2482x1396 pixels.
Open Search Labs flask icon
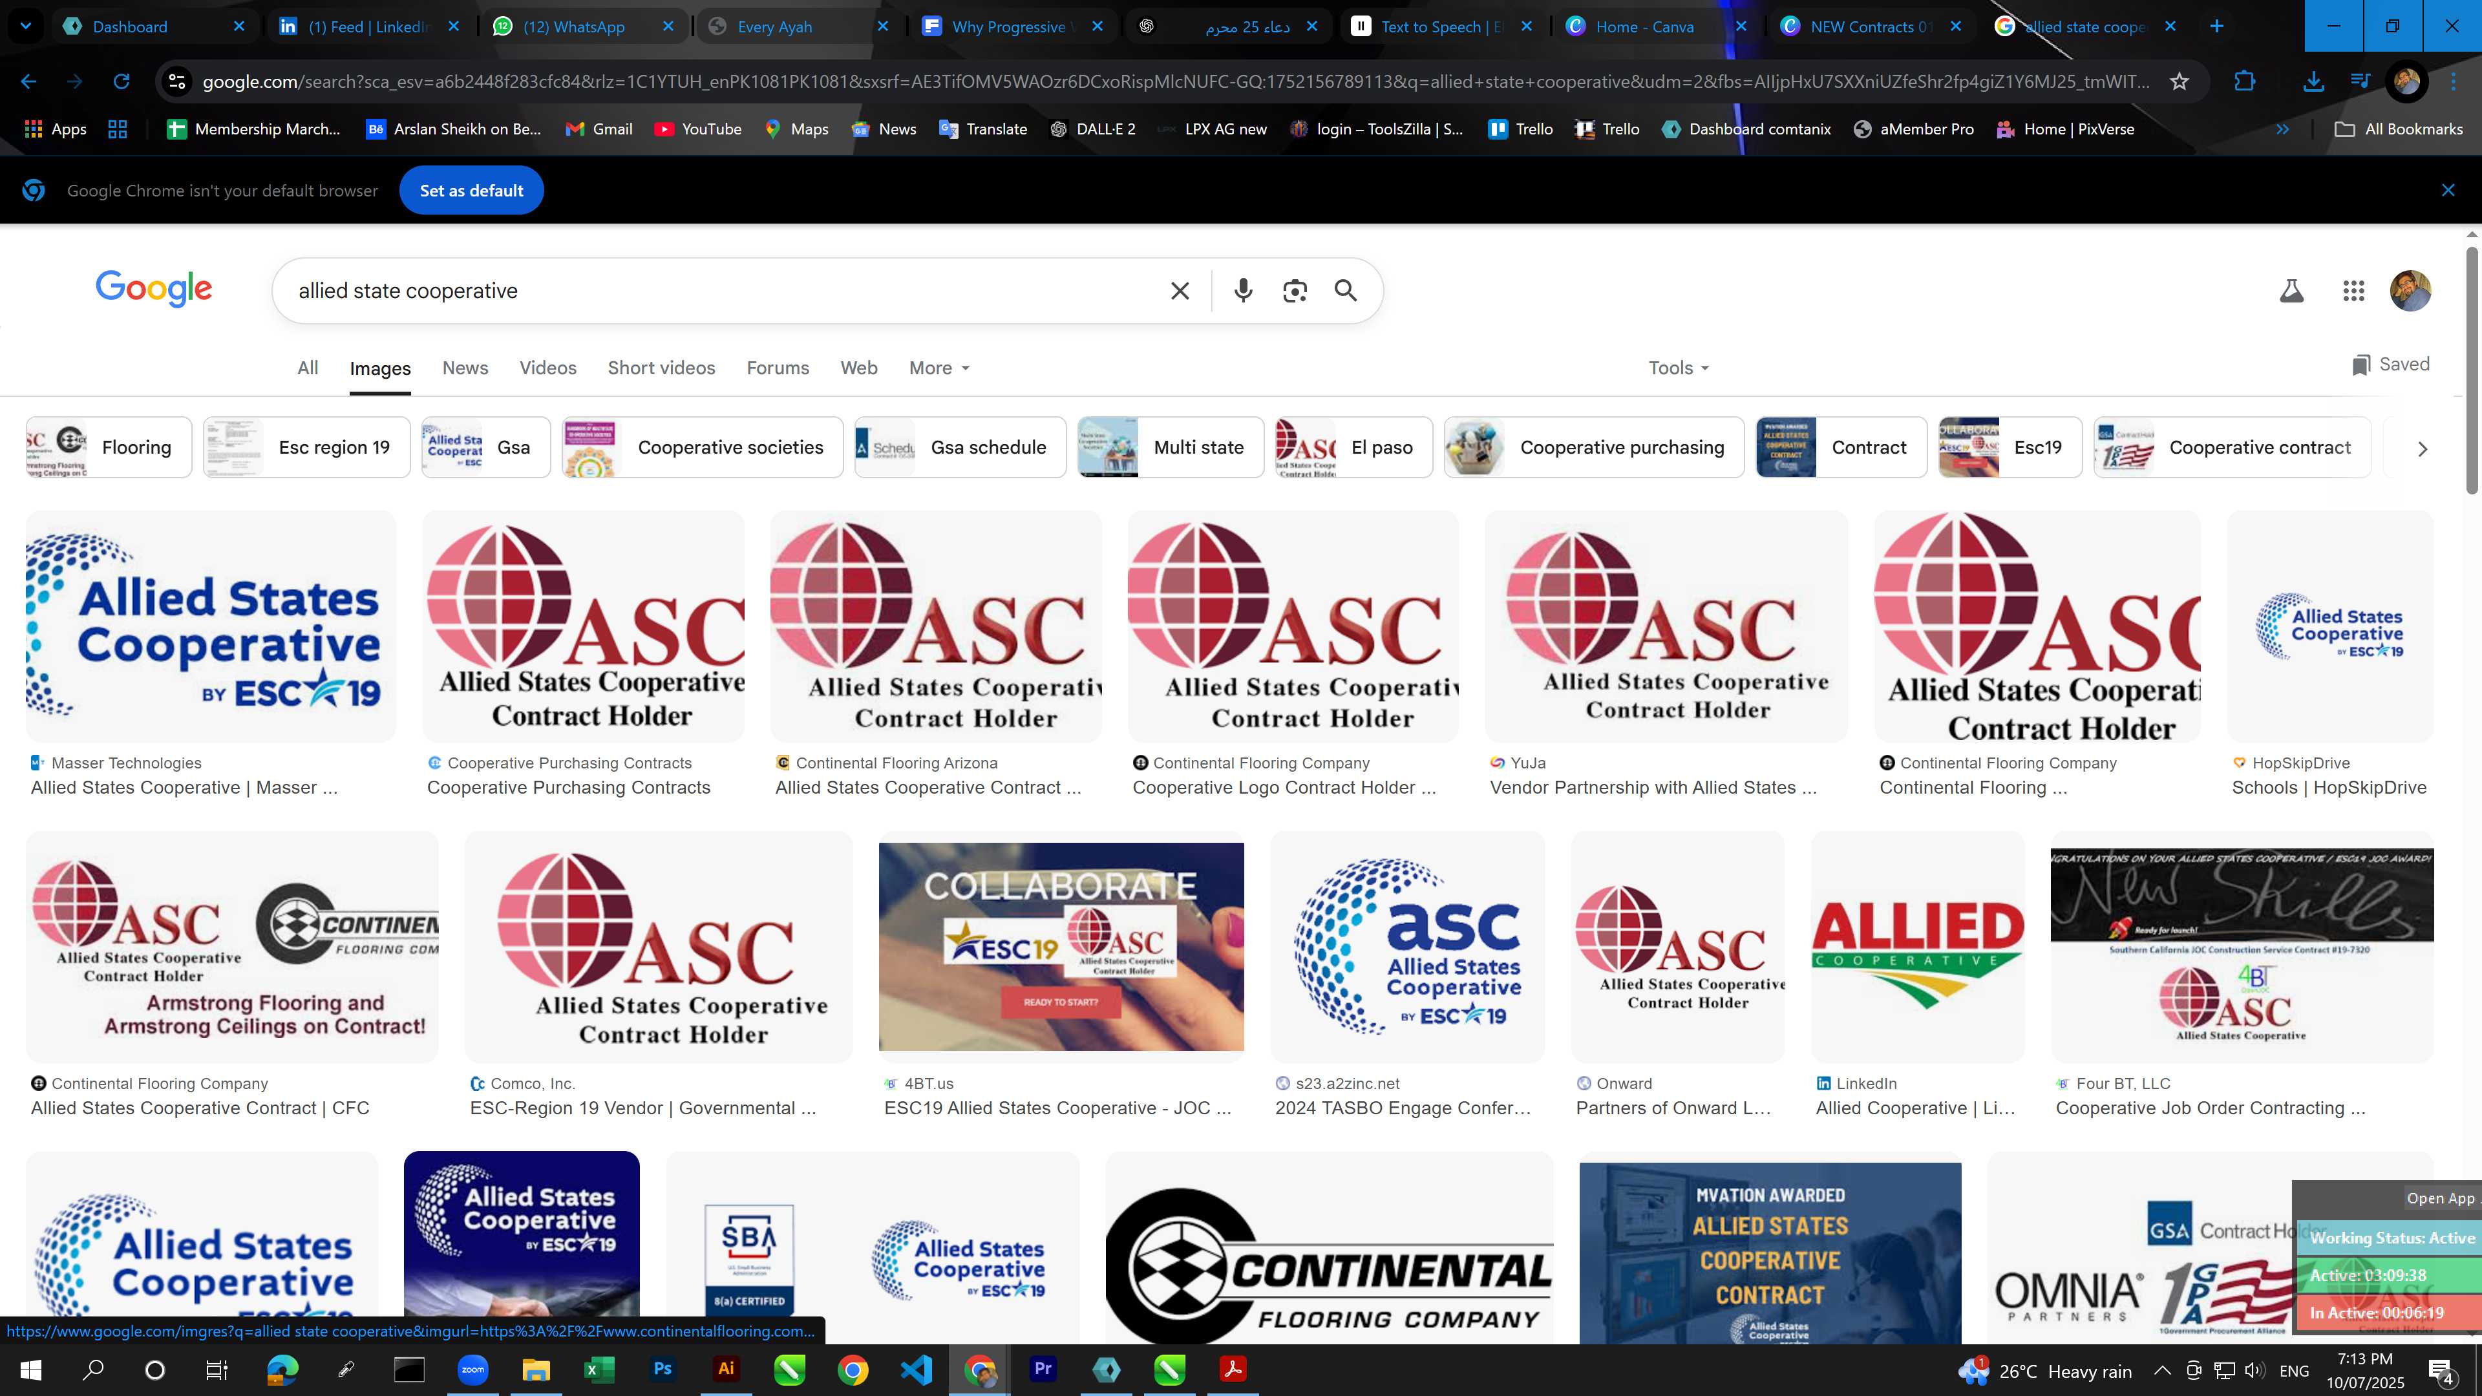tap(2291, 291)
